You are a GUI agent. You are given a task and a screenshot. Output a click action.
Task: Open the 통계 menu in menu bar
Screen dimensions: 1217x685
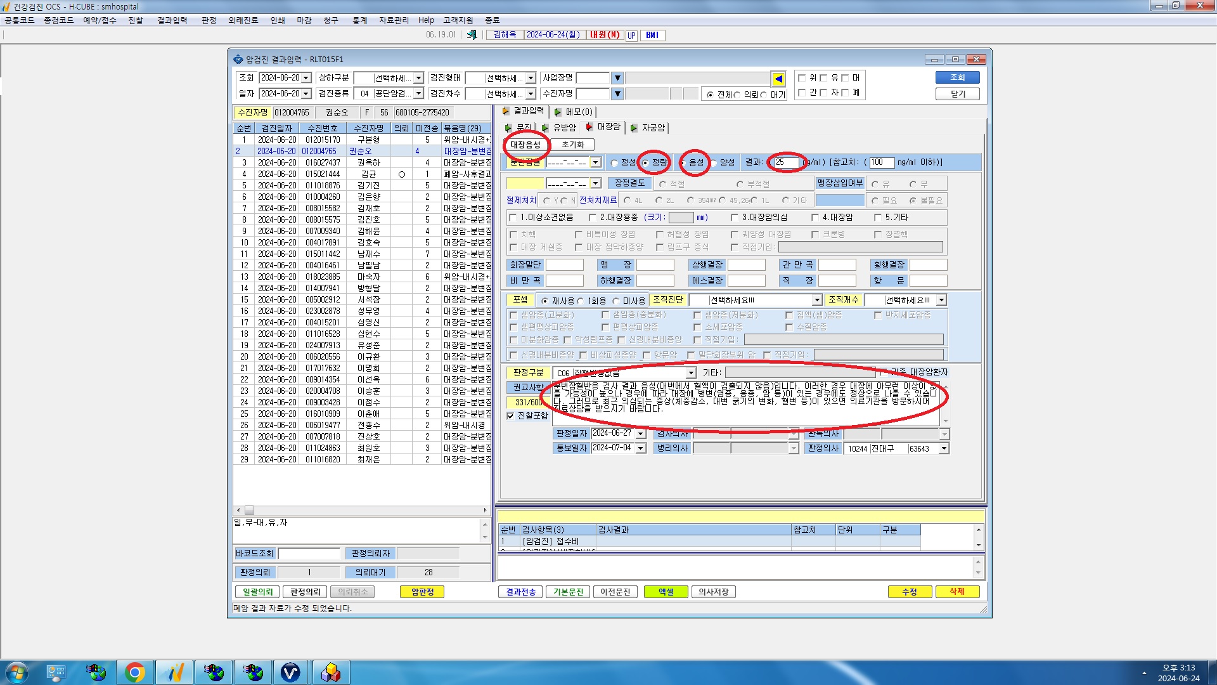(x=360, y=20)
